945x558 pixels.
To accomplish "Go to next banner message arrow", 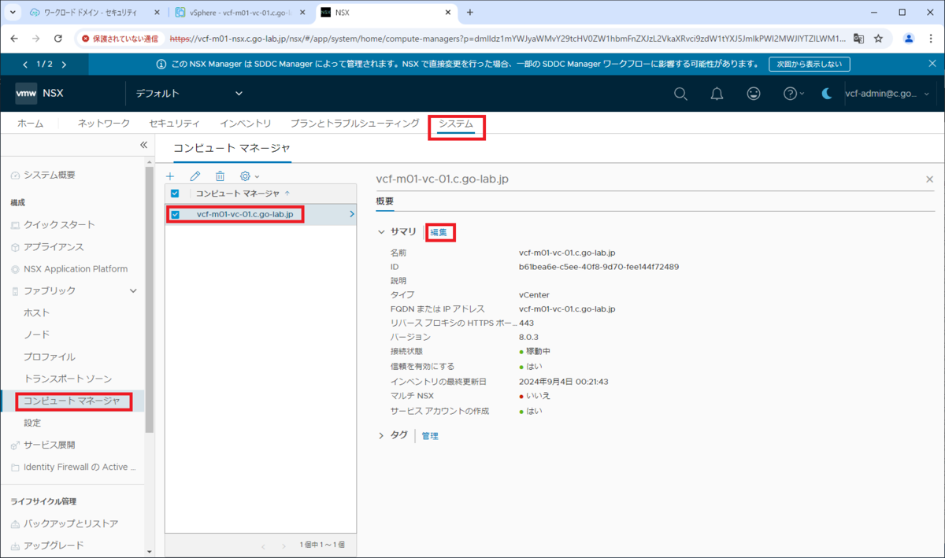I will click(x=64, y=65).
